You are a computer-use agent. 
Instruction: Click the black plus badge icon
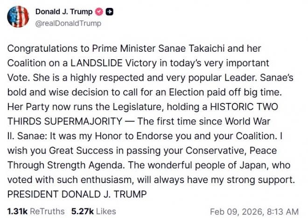pyautogui.click(x=108, y=12)
